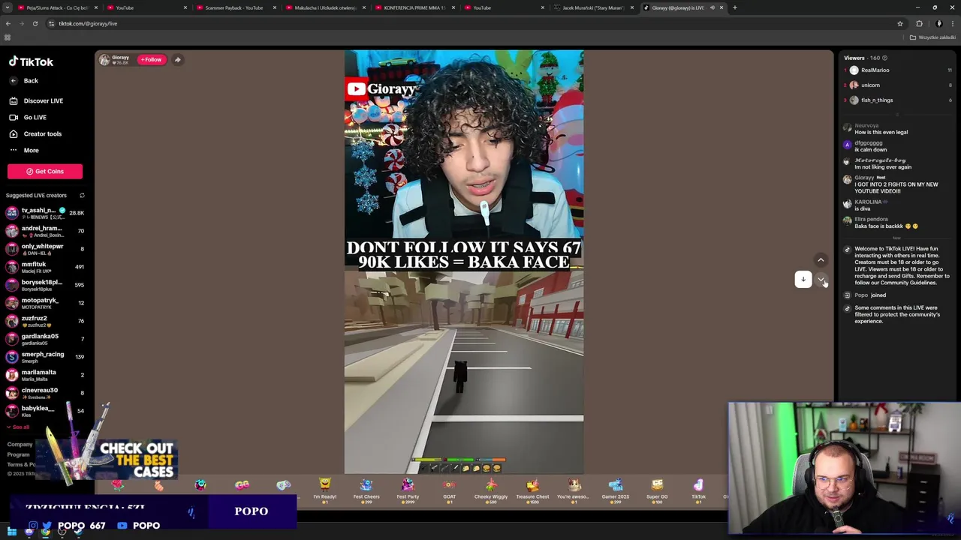
Task: Open tv_asahi_n... suggested live creator
Action: tap(45, 213)
